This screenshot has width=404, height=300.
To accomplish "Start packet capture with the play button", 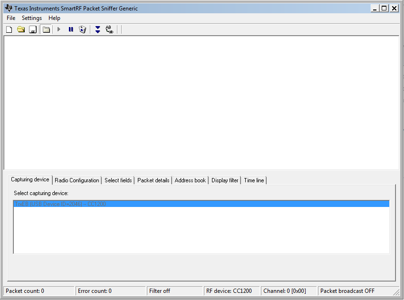I will click(59, 29).
